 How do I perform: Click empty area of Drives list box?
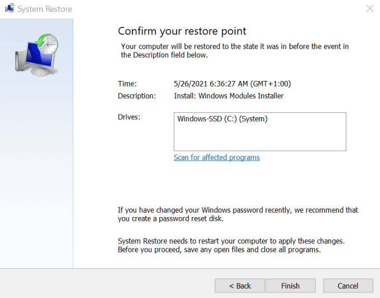click(x=260, y=138)
